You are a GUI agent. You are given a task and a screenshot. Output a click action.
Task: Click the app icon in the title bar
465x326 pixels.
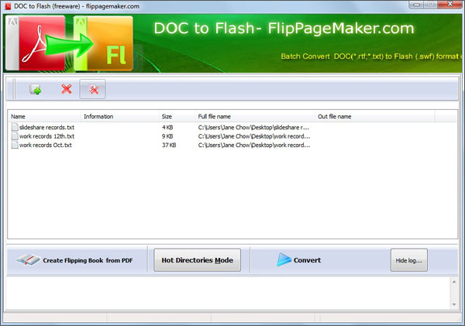[x=8, y=6]
